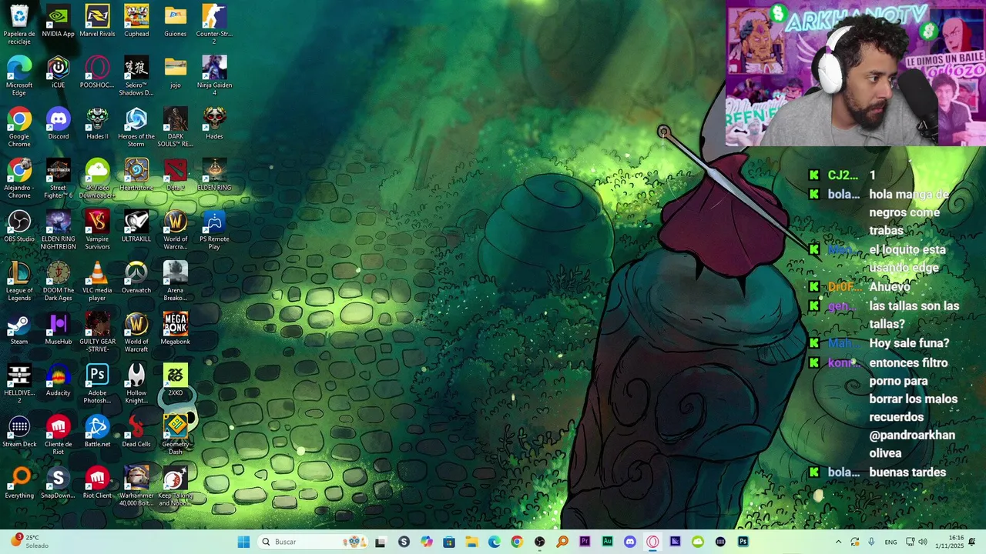The height and width of the screenshot is (554, 986).
Task: Select the HELLDIVERS 2 desktop icon
Action: coord(19,383)
